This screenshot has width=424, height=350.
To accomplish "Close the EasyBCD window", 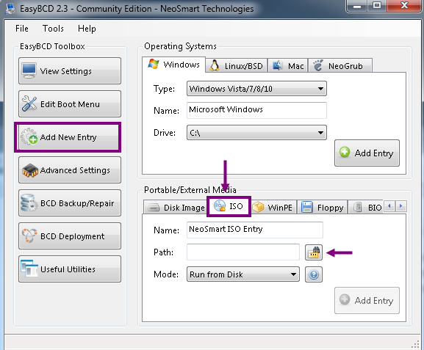I will pos(404,6).
